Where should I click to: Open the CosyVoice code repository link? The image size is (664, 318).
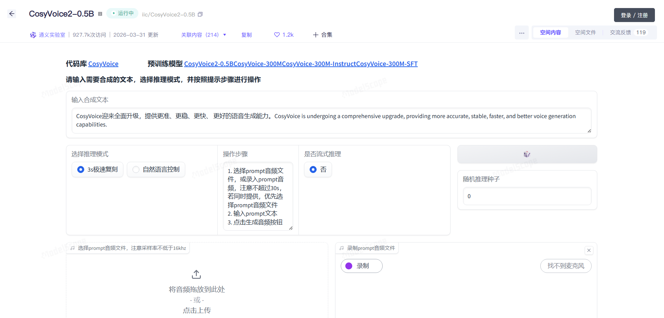click(x=103, y=64)
